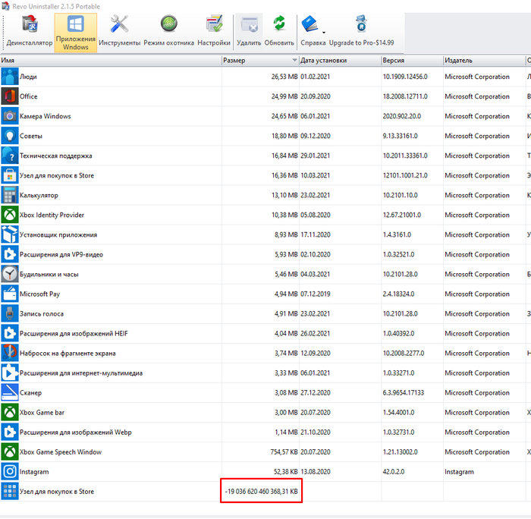The image size is (531, 519).
Task: Select the Office app icon
Action: pos(10,96)
